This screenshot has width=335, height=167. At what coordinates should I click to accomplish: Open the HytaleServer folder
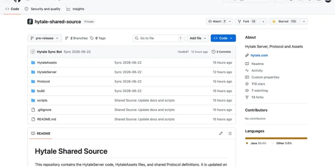(47, 72)
